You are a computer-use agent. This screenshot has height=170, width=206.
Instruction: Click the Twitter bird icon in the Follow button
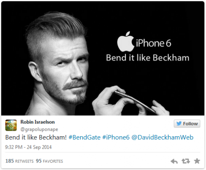(179, 123)
